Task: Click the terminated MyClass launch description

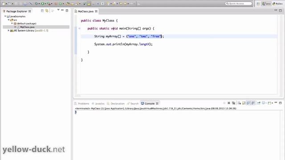Action: pos(155,108)
